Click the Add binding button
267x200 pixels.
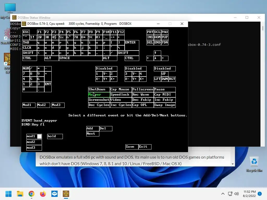93,129
